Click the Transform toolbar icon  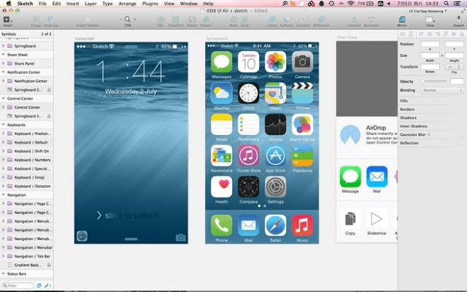point(176,20)
